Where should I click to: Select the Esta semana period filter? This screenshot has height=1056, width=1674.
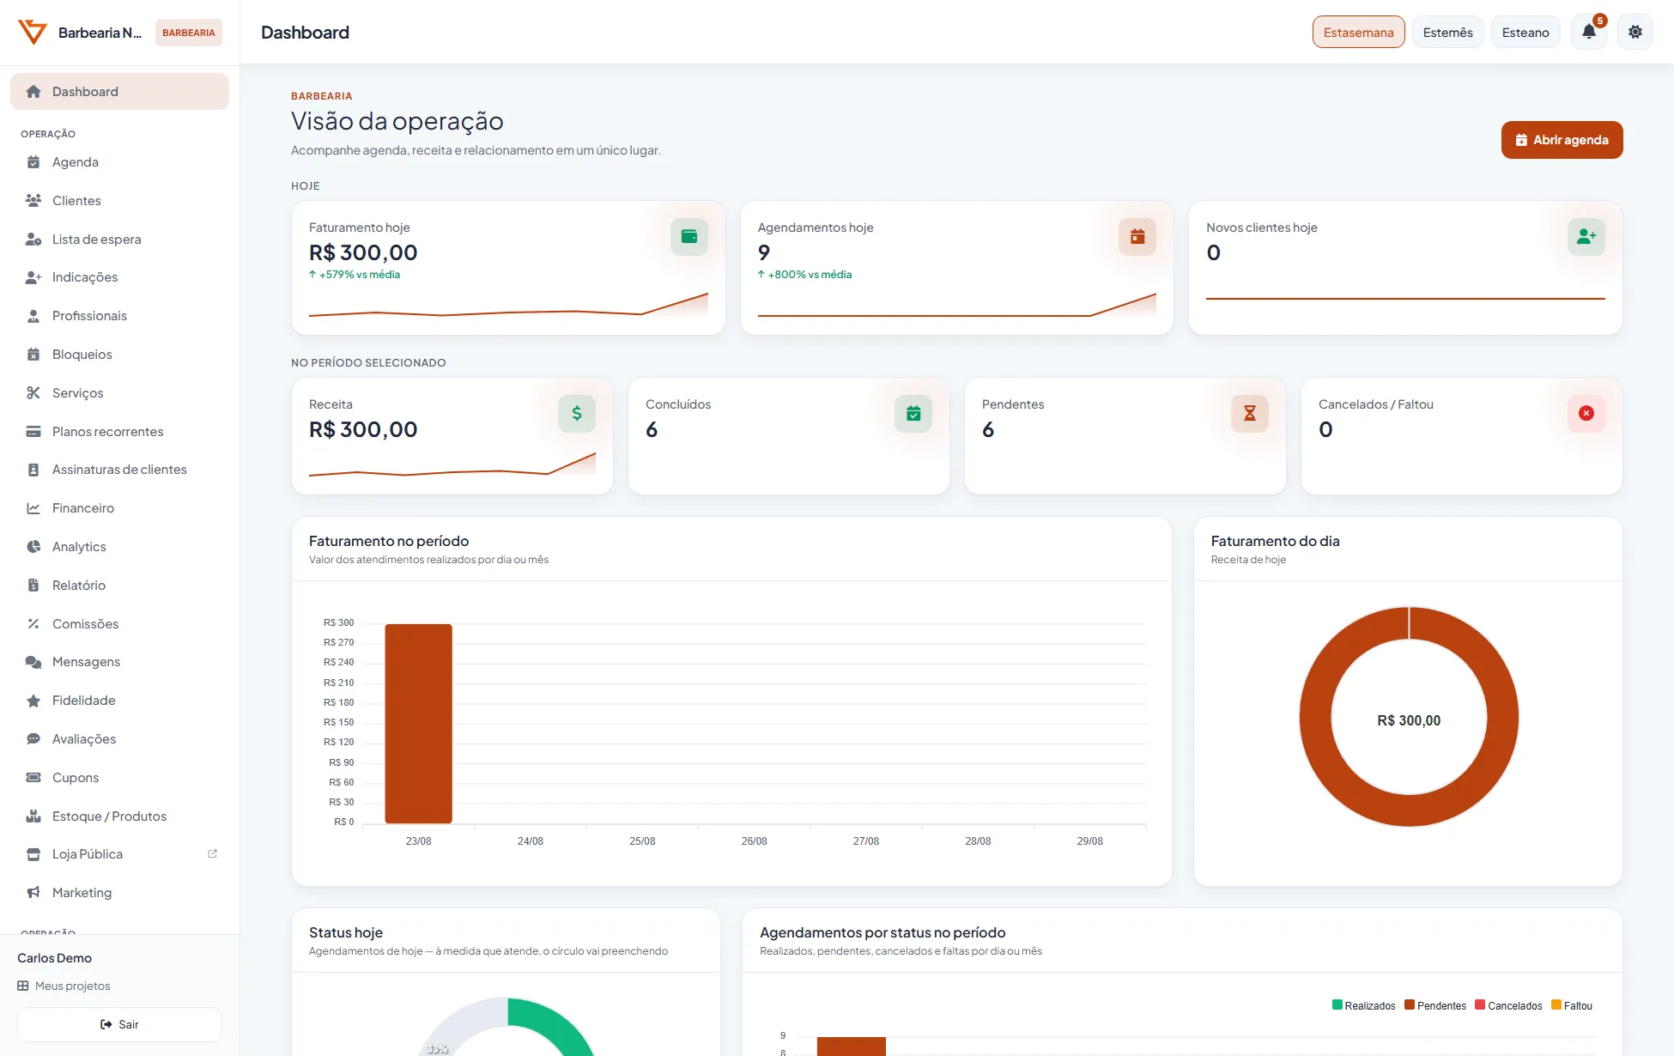(x=1359, y=33)
